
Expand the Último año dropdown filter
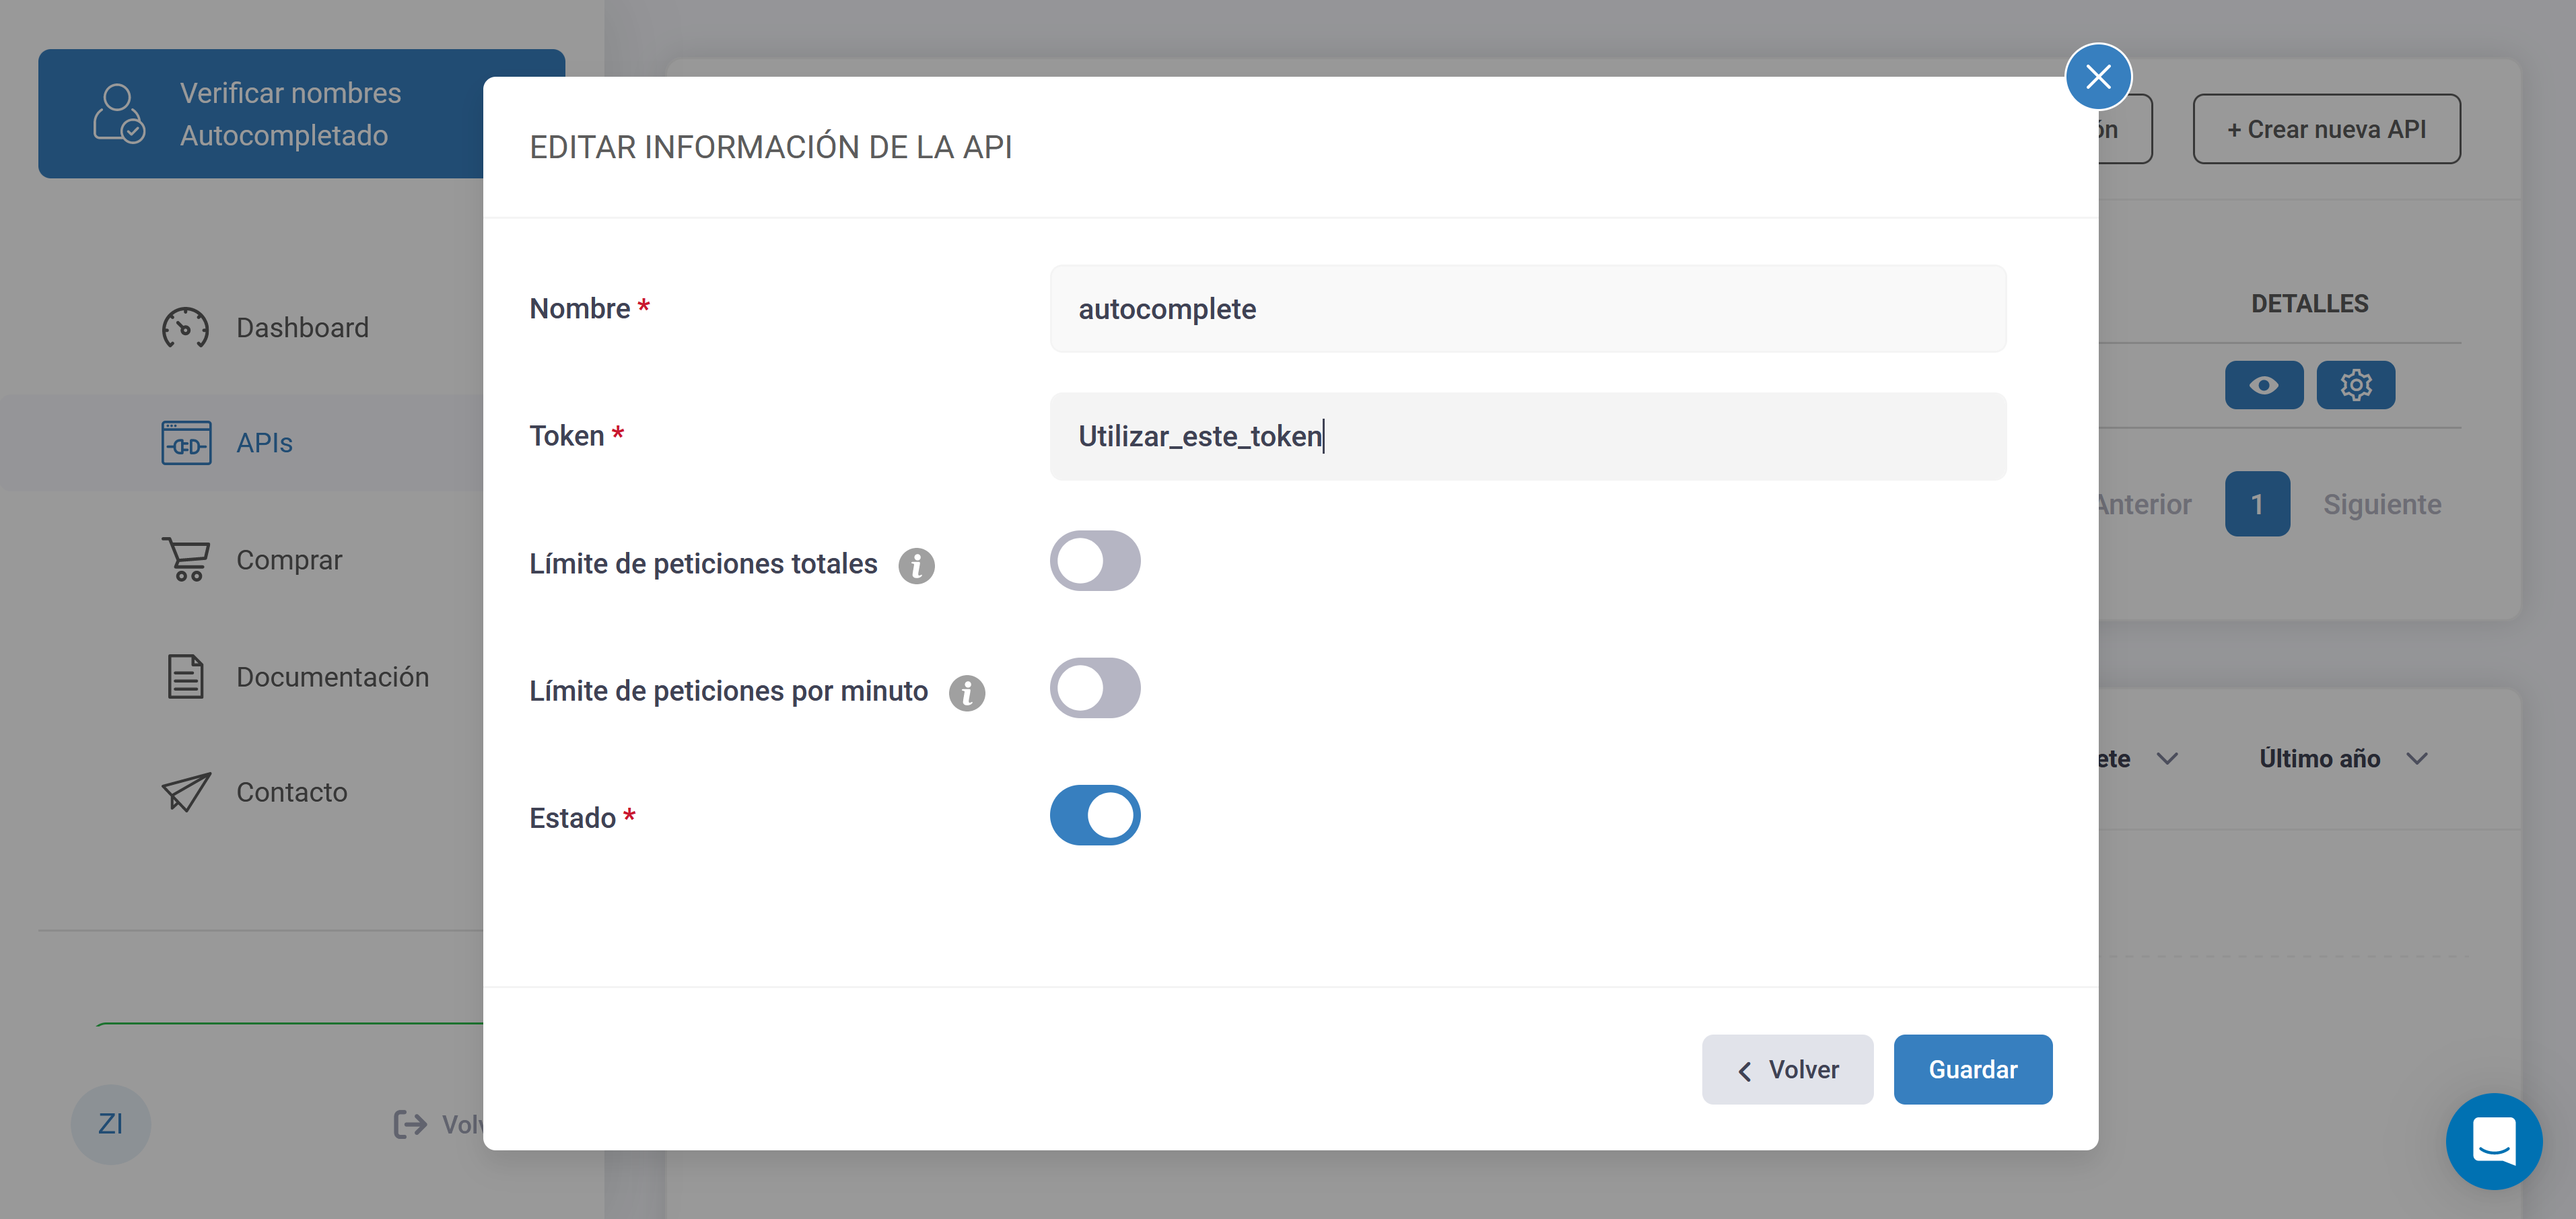click(2349, 756)
